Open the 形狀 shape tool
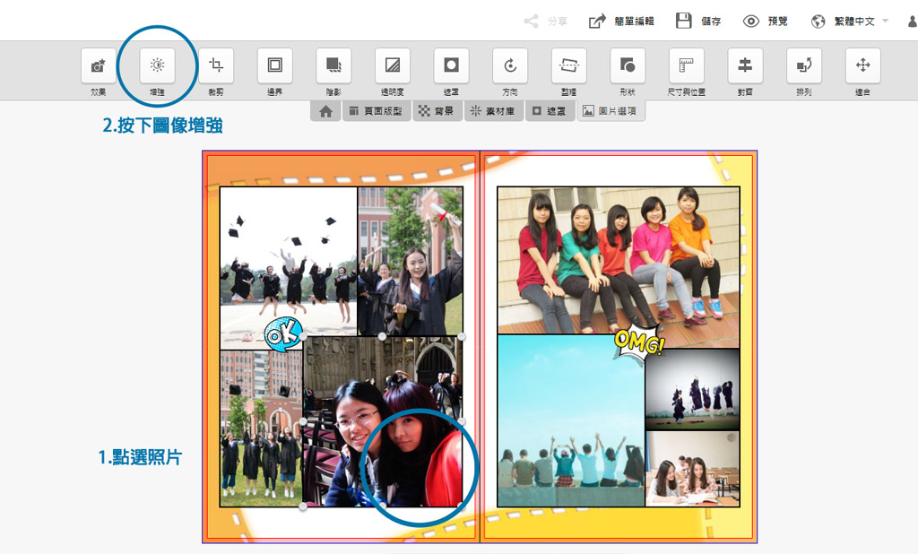The width and height of the screenshot is (918, 554). click(628, 65)
